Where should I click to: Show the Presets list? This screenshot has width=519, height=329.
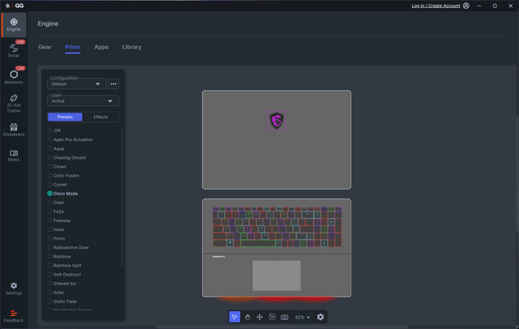pyautogui.click(x=65, y=117)
